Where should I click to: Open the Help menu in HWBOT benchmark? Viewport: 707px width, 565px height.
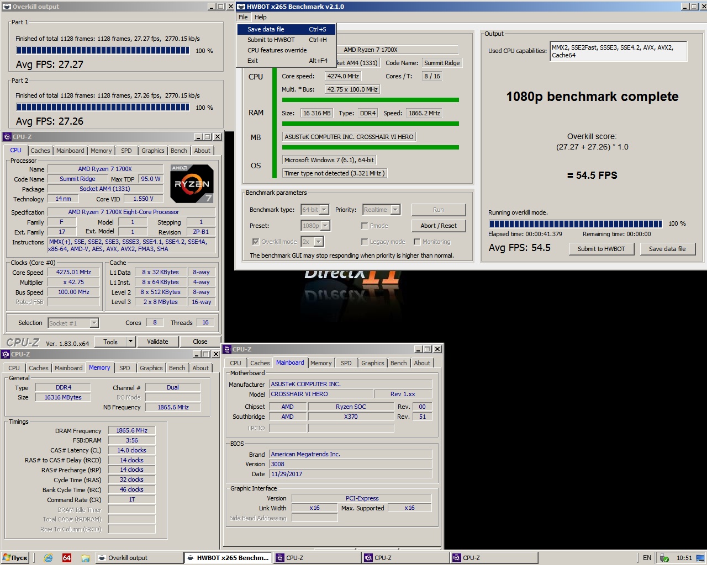click(261, 17)
